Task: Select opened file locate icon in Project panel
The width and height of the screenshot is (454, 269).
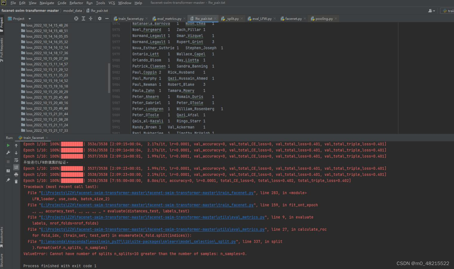Action: click(76, 19)
